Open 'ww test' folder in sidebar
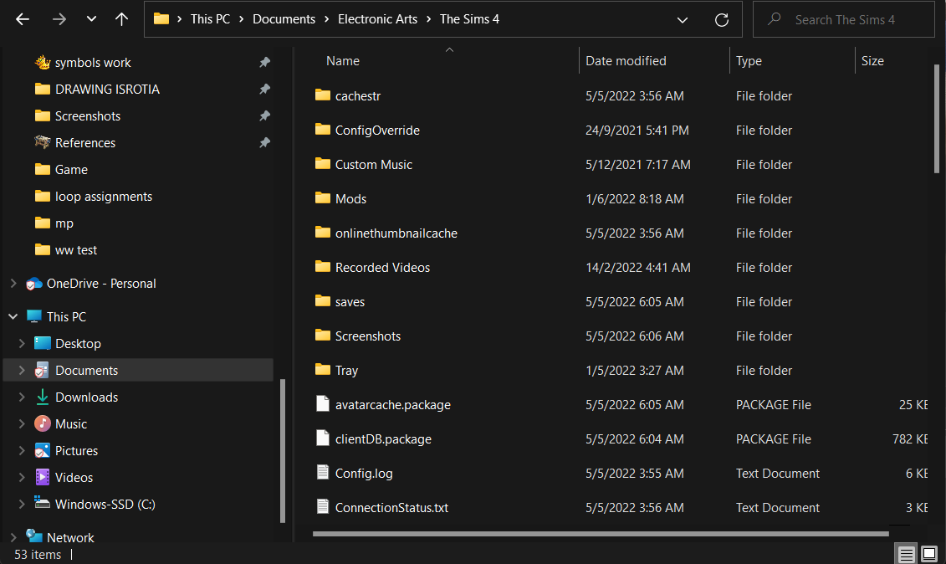946x564 pixels. pos(76,250)
